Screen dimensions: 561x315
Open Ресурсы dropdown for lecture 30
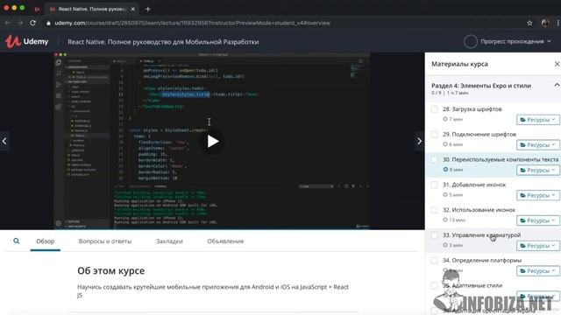coord(537,170)
